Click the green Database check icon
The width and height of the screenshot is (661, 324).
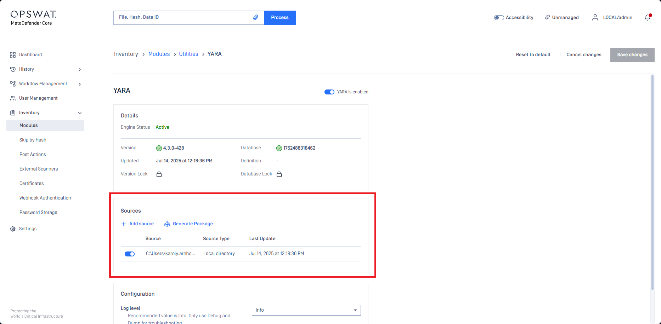tap(279, 148)
